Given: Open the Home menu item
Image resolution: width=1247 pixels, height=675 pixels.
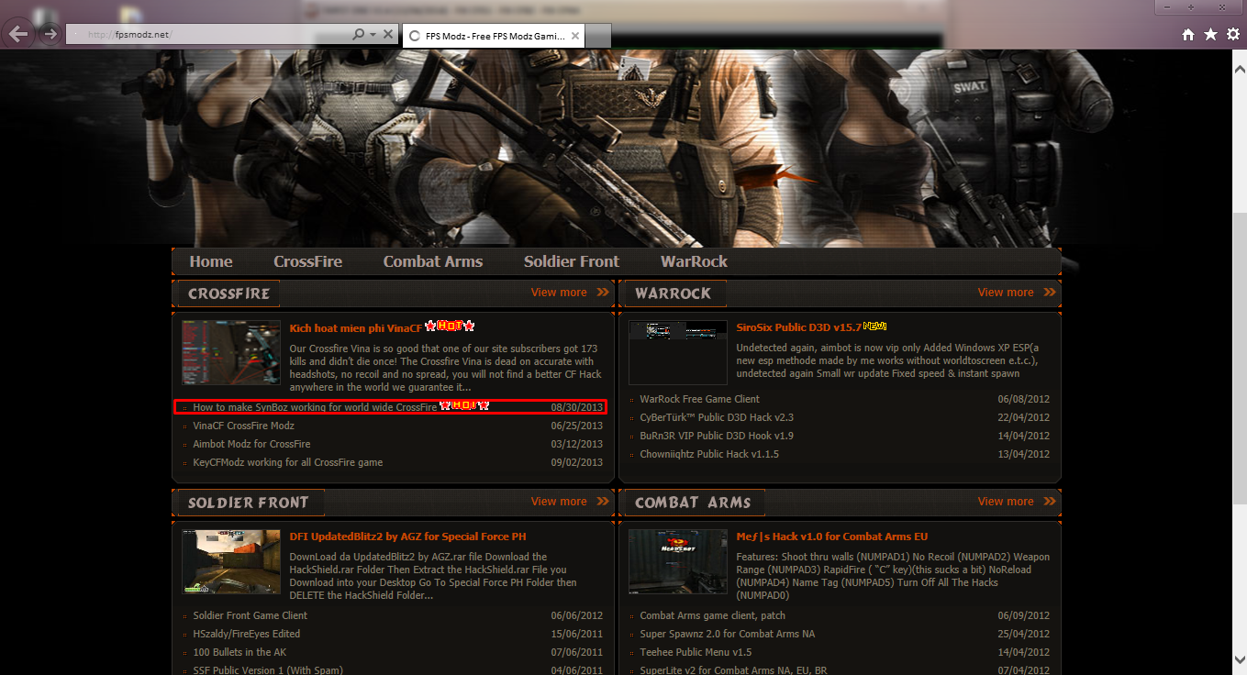Looking at the screenshot, I should (211, 261).
